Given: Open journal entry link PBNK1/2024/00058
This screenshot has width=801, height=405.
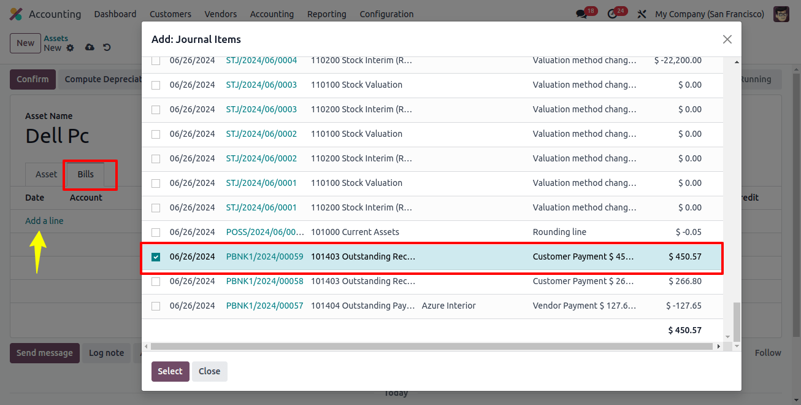Looking at the screenshot, I should 264,281.
